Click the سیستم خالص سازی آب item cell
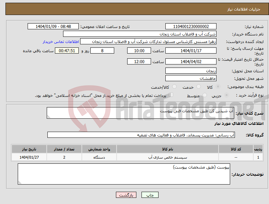269x204 pixels. pyautogui.click(x=167, y=157)
